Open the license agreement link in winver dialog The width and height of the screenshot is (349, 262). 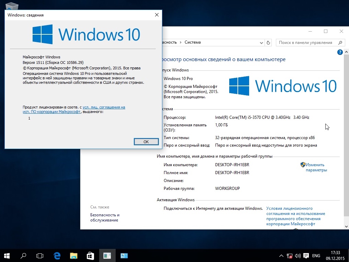(x=74, y=110)
